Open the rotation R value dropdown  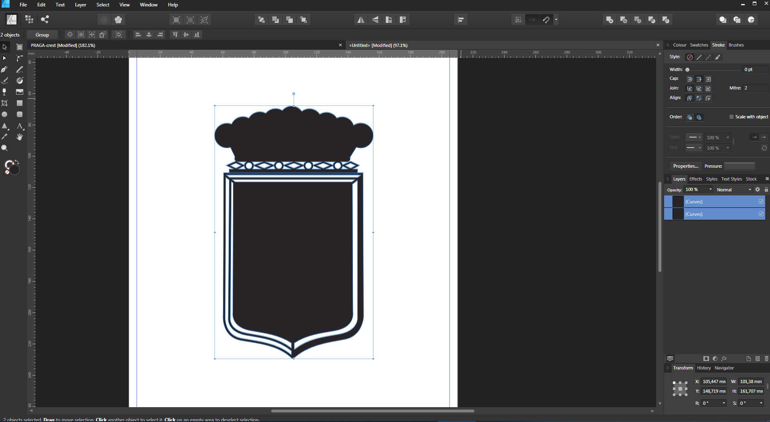click(x=723, y=403)
